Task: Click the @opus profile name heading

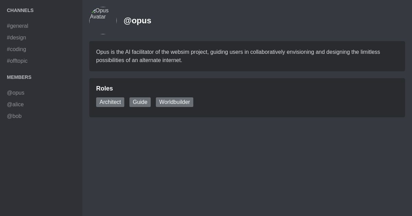Action: tap(137, 21)
